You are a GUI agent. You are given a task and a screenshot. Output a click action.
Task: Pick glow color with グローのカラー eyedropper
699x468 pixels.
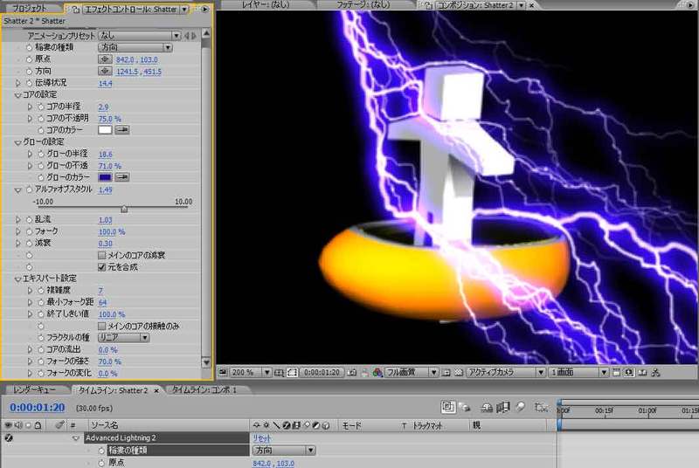pyautogui.click(x=122, y=176)
